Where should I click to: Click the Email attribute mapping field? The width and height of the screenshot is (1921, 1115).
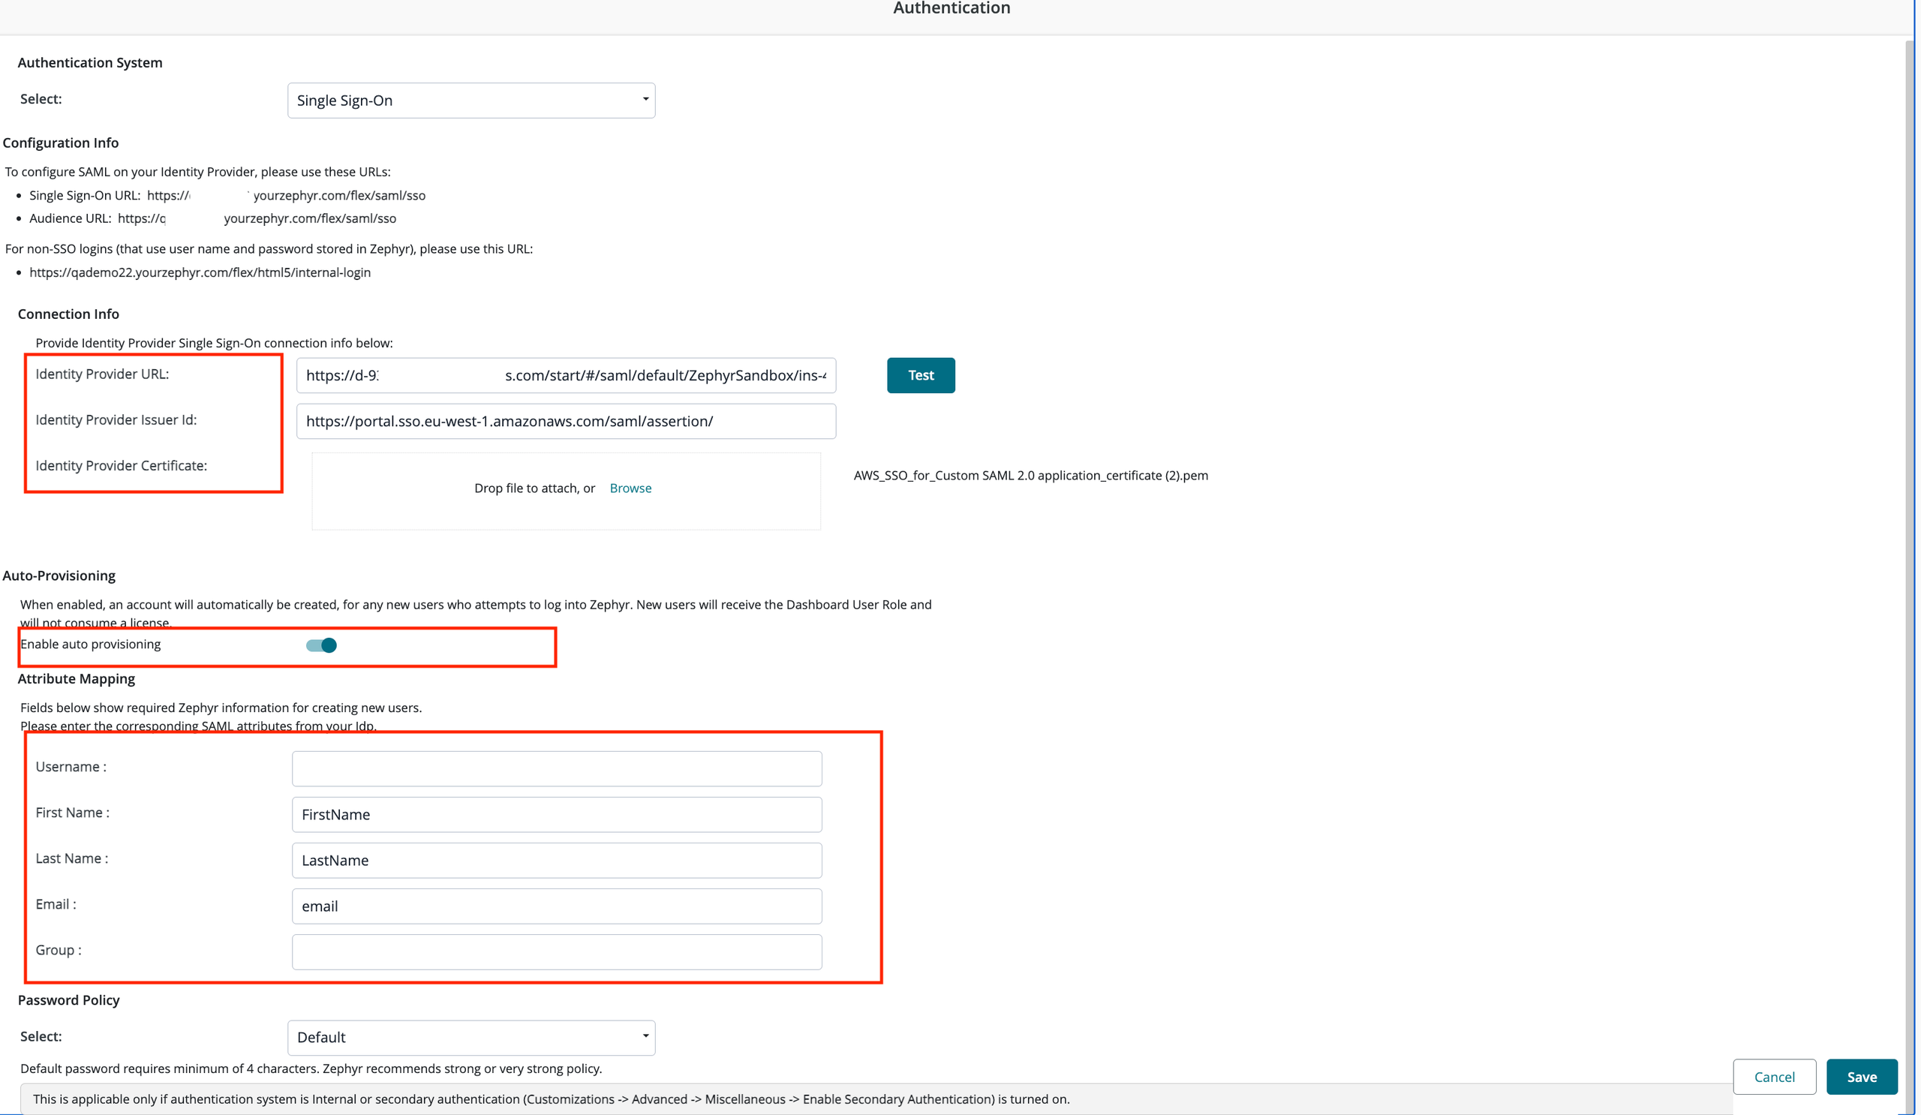click(557, 906)
